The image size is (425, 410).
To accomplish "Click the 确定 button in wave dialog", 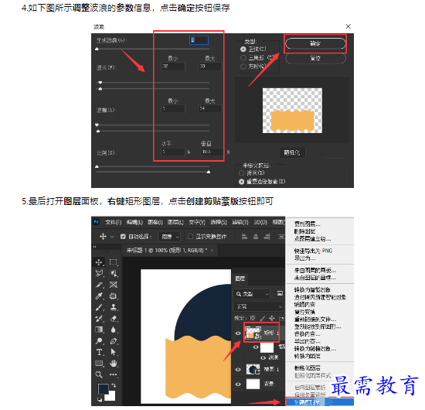I will [x=315, y=43].
